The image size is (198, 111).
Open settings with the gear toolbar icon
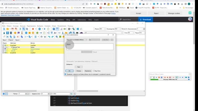click(x=69, y=29)
